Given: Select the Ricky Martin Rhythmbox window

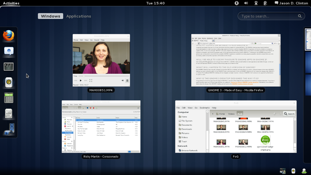Looking at the screenshot, I should [x=101, y=127].
